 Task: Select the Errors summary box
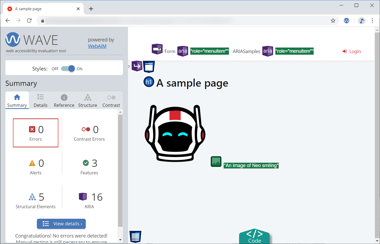pos(35,133)
